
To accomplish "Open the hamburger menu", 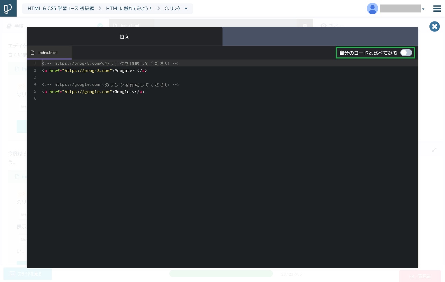I will pos(437,9).
